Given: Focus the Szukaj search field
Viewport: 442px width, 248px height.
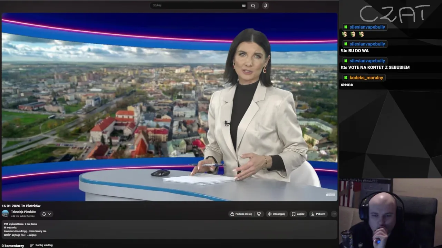Looking at the screenshot, I should point(197,6).
